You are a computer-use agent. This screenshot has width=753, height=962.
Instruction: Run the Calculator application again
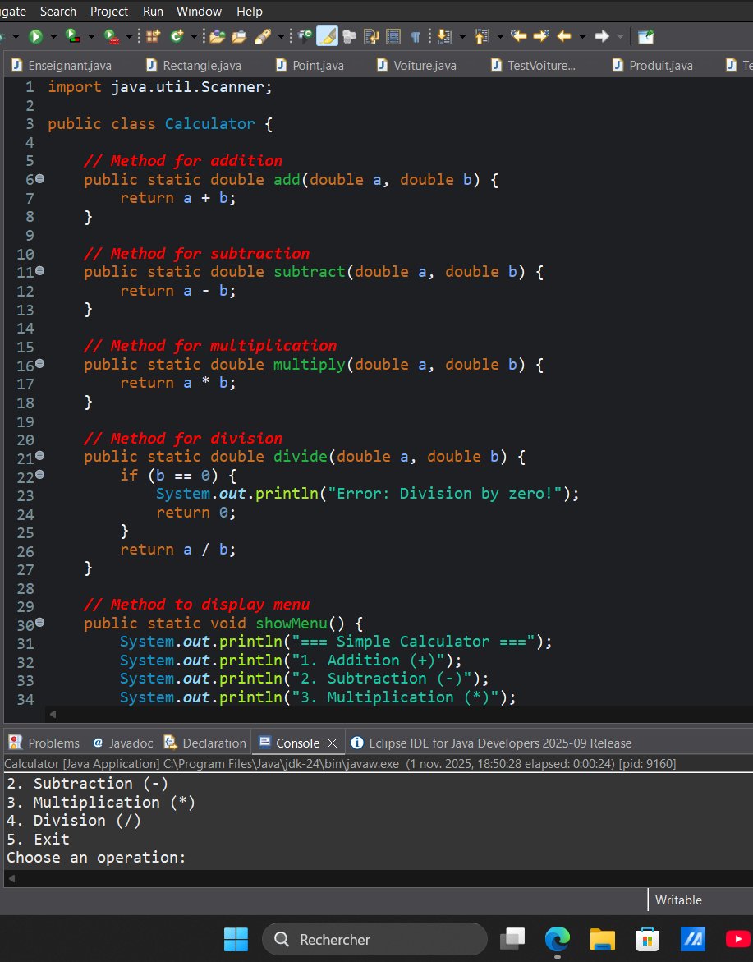[x=34, y=36]
